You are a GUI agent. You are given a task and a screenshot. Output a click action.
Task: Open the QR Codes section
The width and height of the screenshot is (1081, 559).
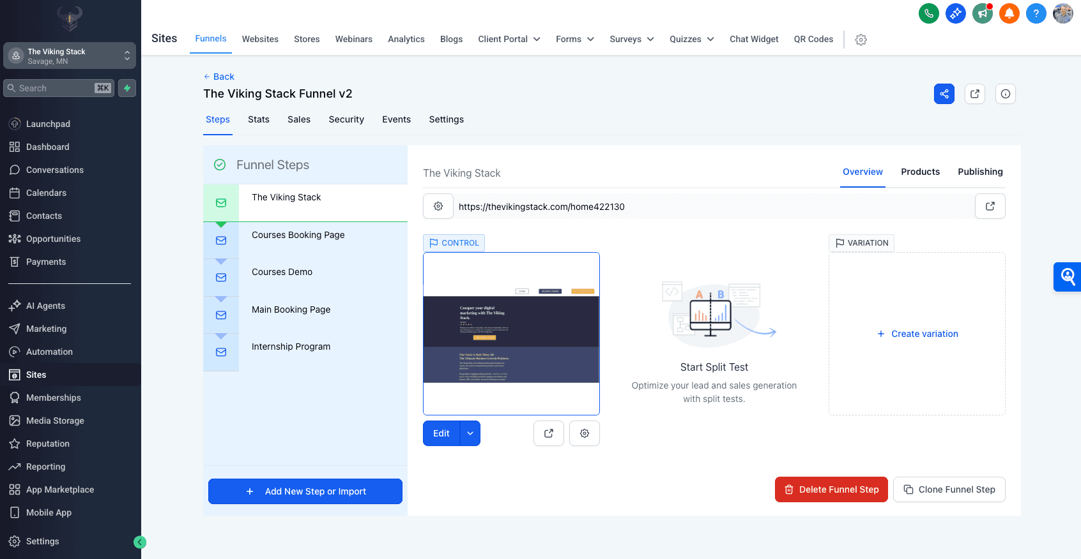813,39
